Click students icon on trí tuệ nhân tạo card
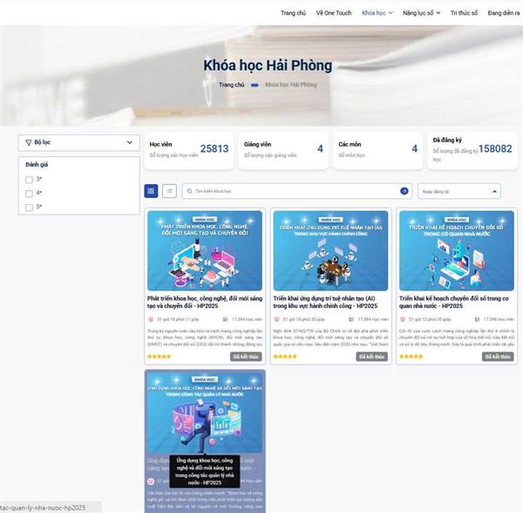Screen dimensions: 523x513 click(351, 319)
